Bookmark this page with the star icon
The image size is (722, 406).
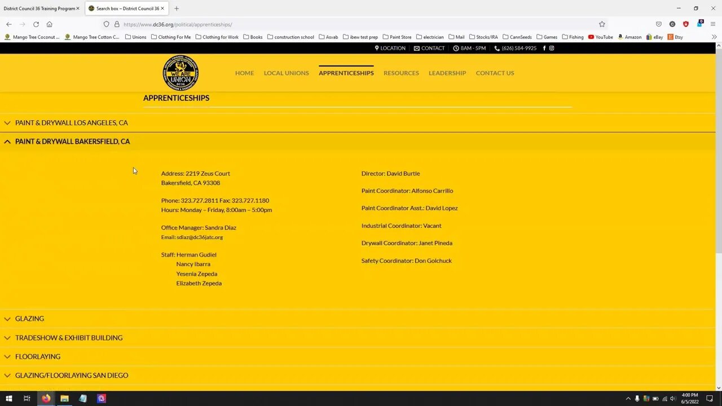(602, 24)
